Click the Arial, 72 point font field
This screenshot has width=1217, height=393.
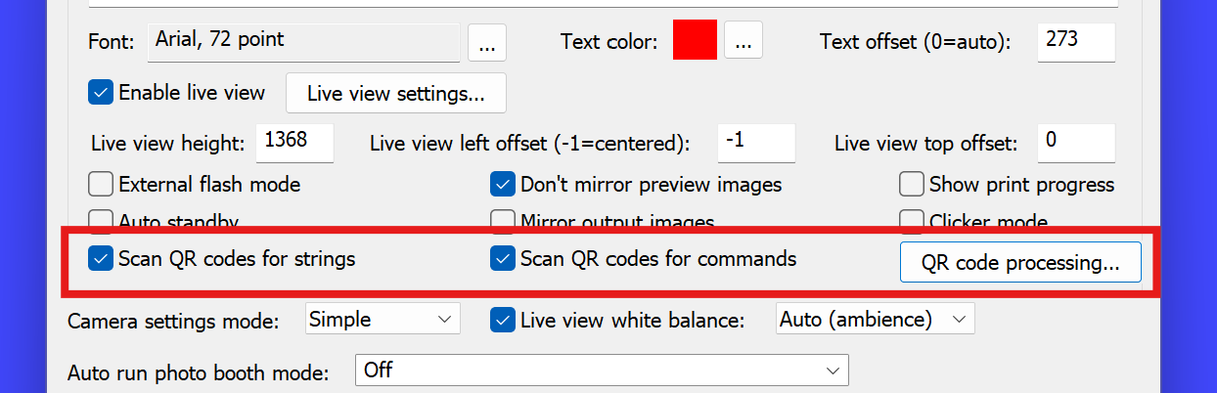pyautogui.click(x=303, y=42)
